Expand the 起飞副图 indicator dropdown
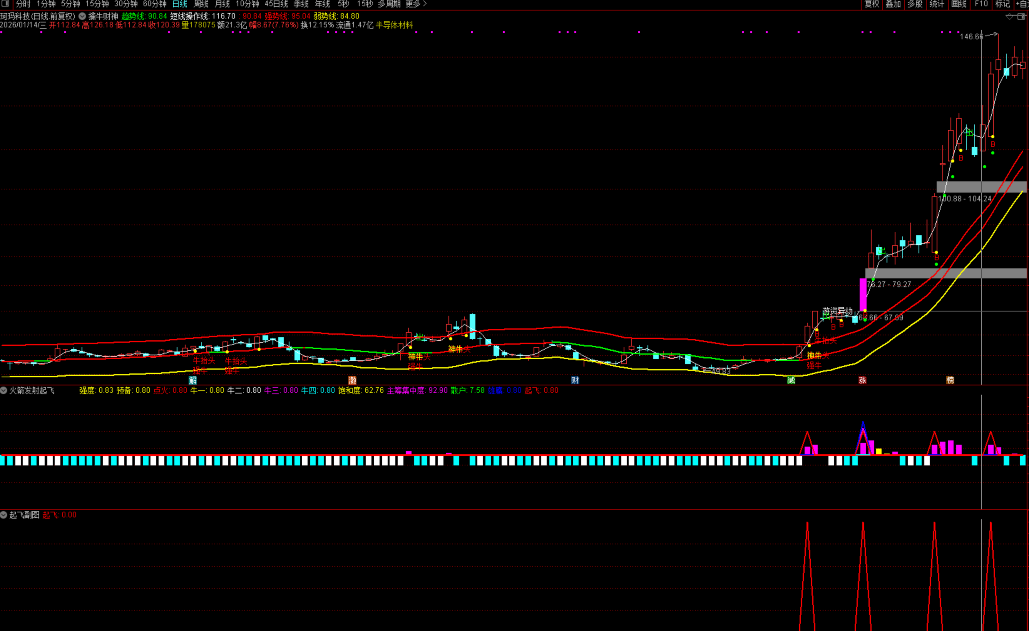The height and width of the screenshot is (631, 1029). [4, 515]
